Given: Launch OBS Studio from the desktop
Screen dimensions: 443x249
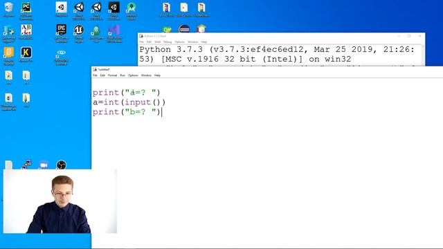Looking at the screenshot, I should point(61,165).
